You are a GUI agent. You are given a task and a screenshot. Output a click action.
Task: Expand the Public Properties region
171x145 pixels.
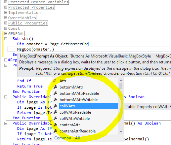[6, 23]
